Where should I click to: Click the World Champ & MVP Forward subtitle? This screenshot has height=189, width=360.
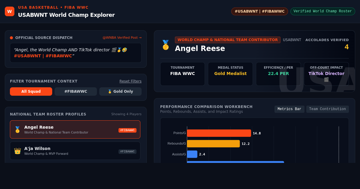click(46, 154)
